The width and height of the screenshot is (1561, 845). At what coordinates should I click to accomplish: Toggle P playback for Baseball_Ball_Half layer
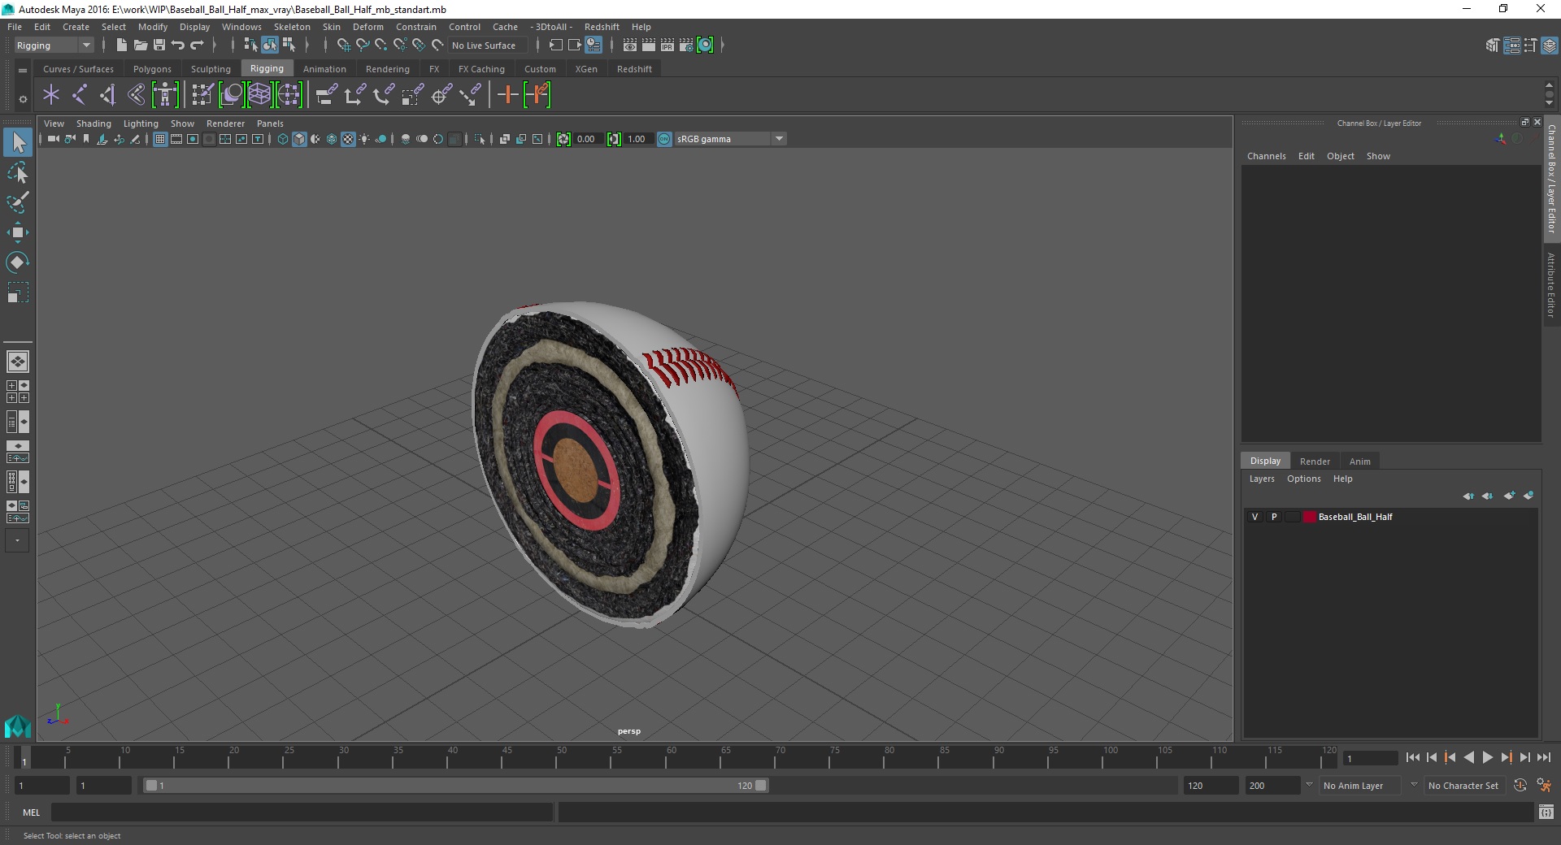(1274, 517)
